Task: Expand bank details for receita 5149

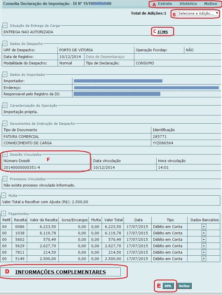Action: (204, 259)
